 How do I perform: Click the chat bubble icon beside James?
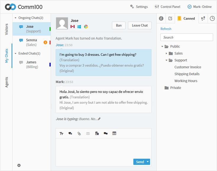click(x=21, y=63)
